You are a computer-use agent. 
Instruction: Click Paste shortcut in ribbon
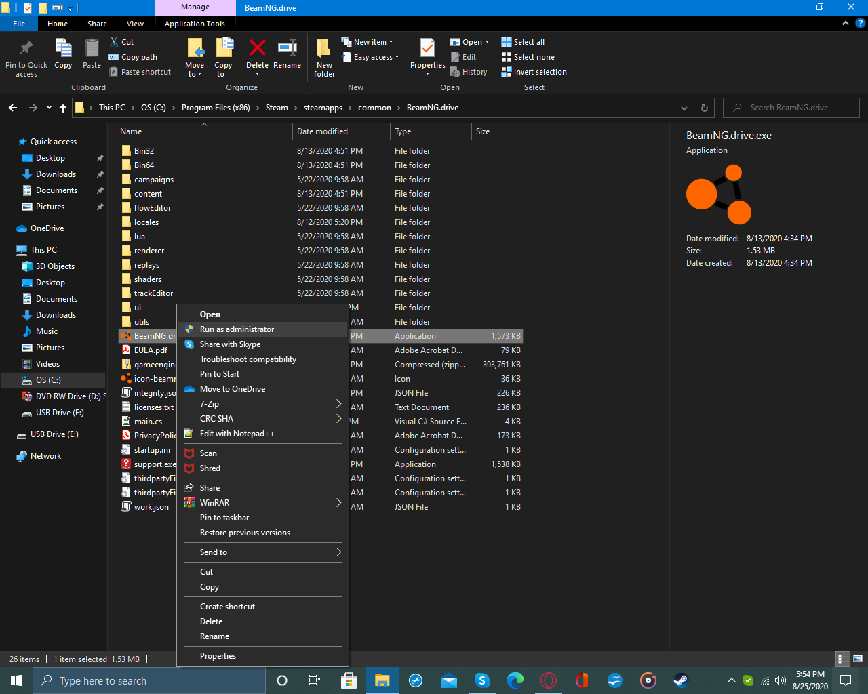click(140, 72)
